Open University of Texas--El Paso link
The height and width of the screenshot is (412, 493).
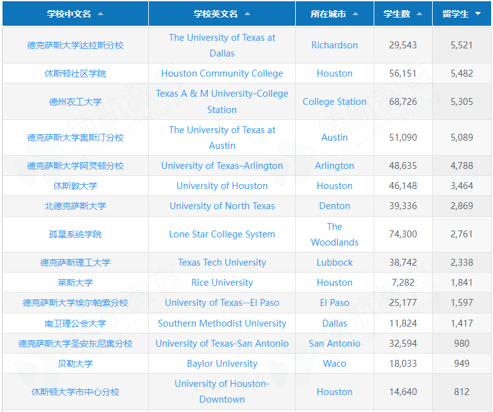[222, 303]
